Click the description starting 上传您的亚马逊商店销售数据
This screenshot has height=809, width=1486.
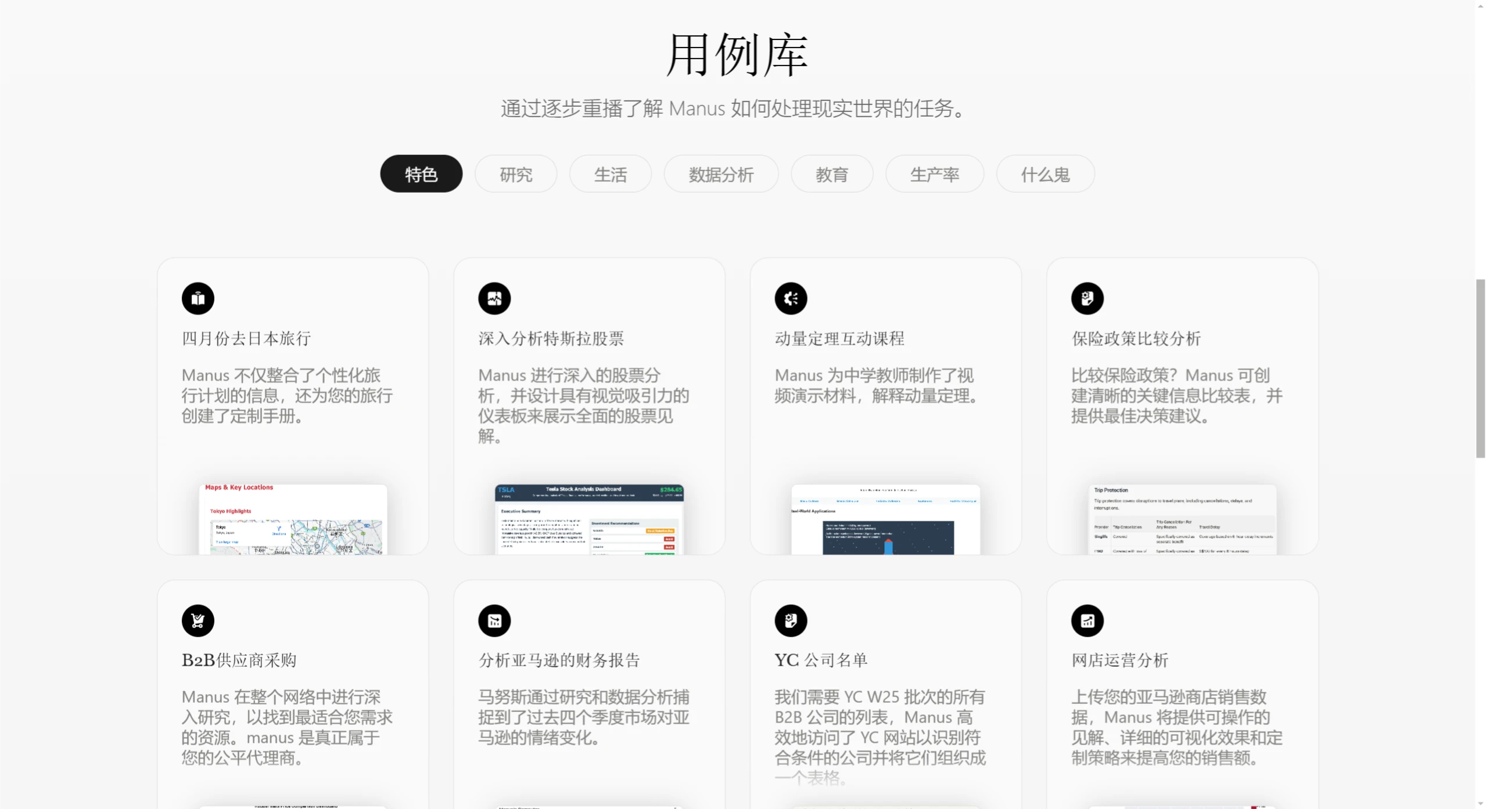pos(1177,727)
